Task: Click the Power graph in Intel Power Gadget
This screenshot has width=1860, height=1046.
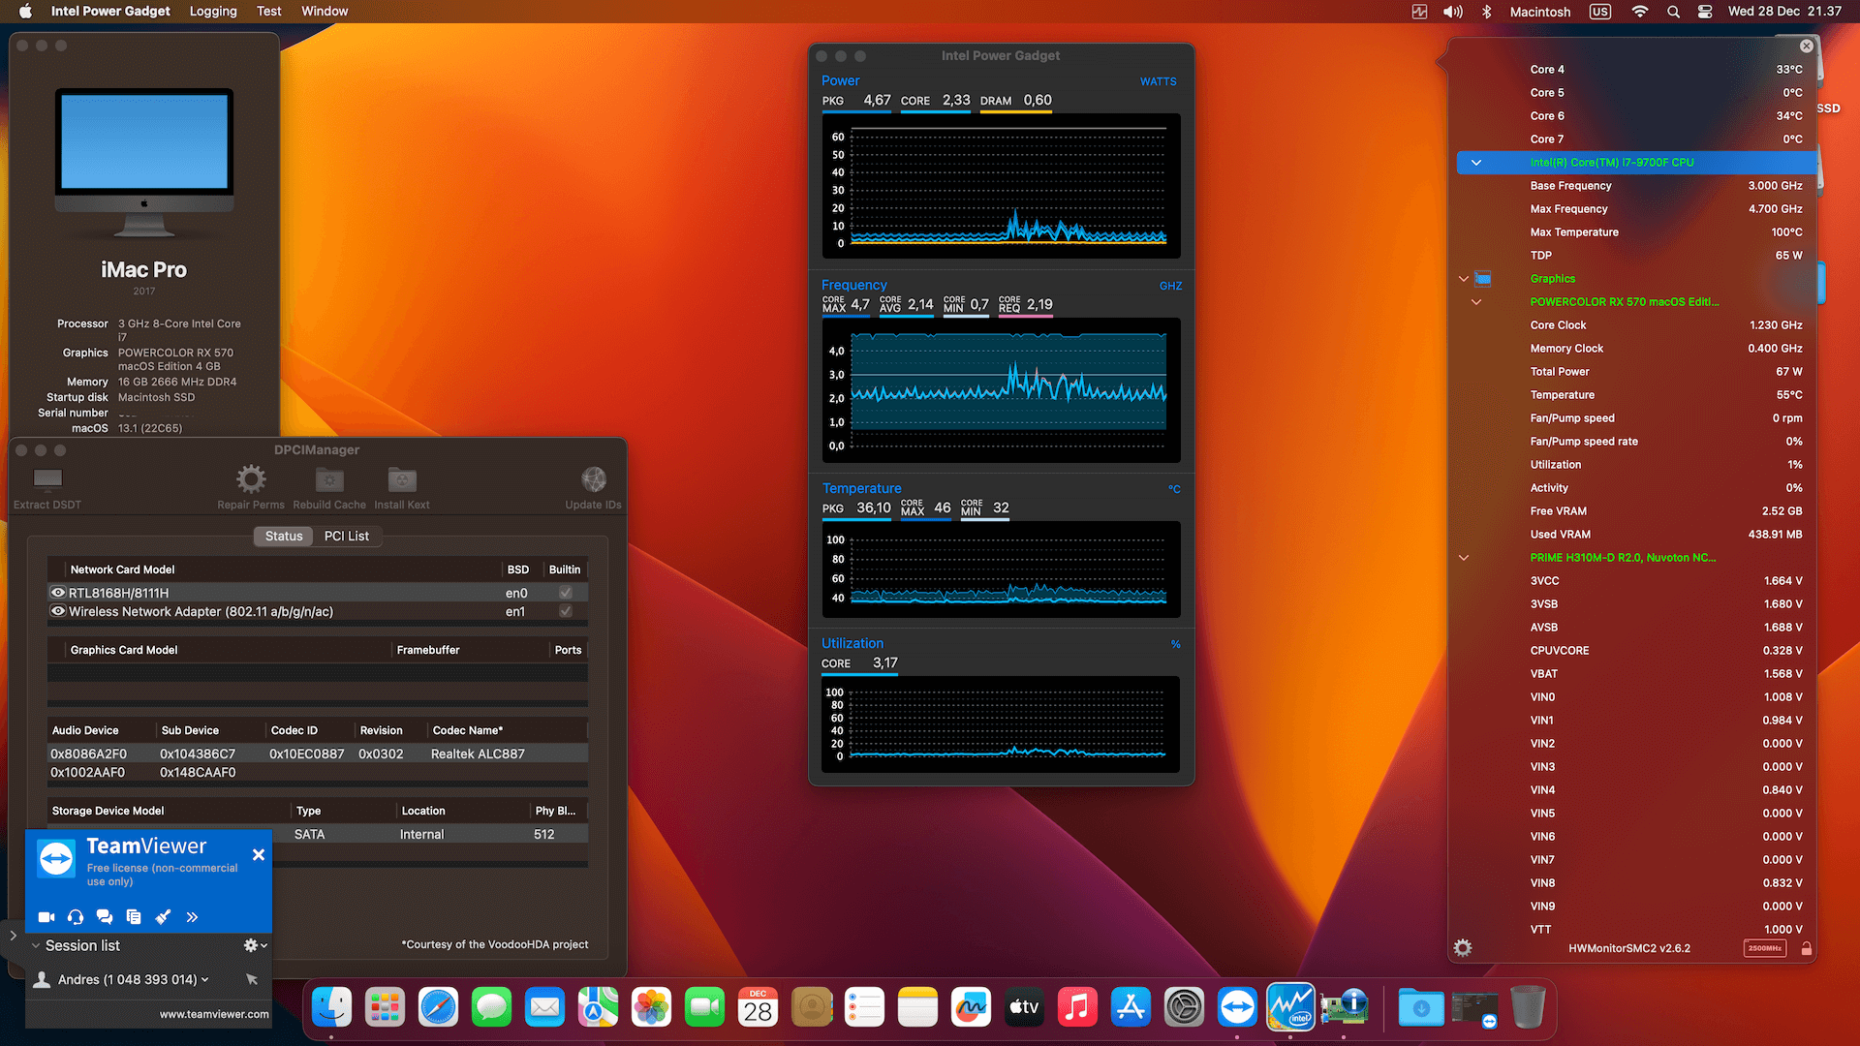Action: pyautogui.click(x=1001, y=186)
